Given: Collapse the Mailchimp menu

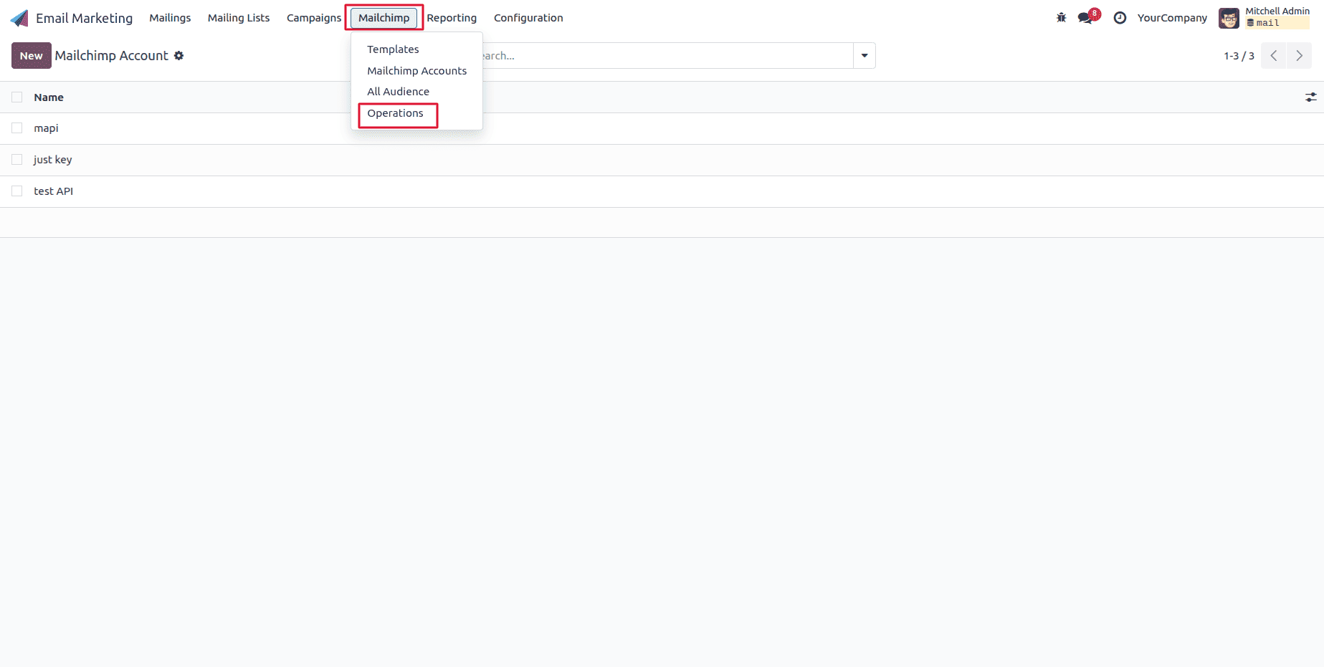Looking at the screenshot, I should (x=384, y=18).
